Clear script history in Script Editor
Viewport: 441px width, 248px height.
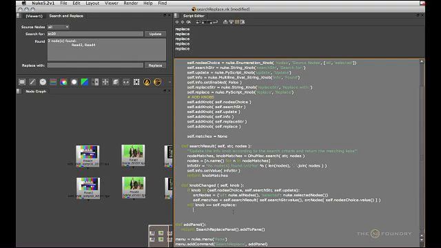coord(189,22)
